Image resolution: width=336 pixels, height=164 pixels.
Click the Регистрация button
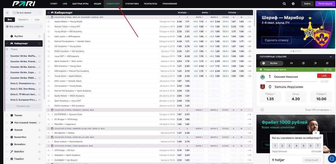325,4
